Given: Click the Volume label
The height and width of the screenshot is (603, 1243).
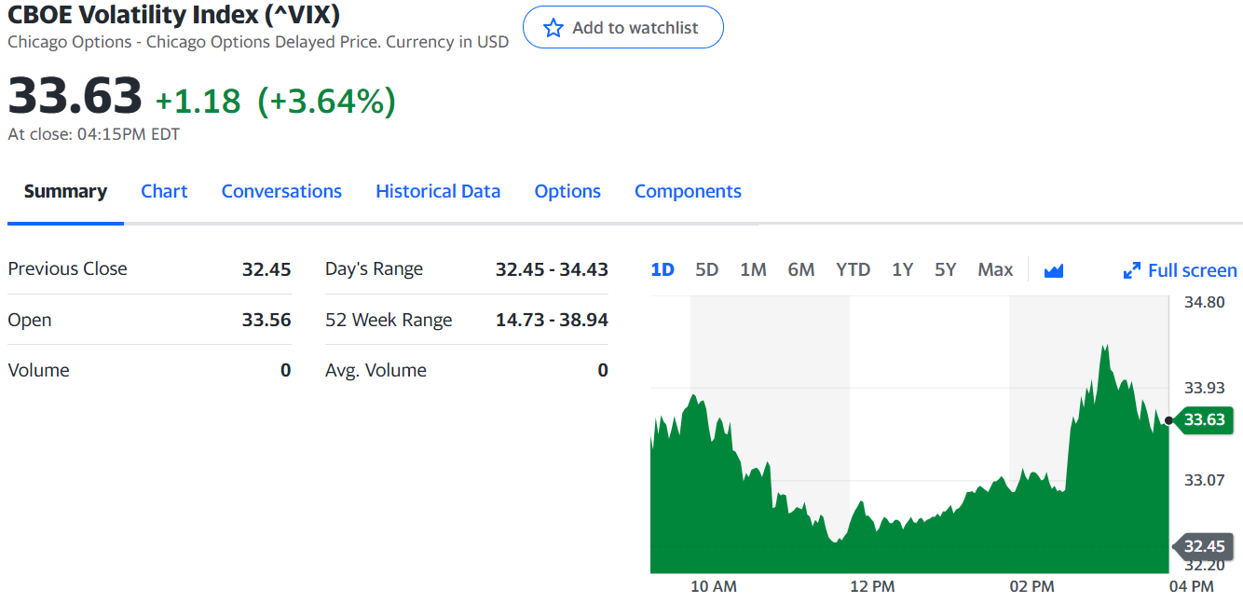Looking at the screenshot, I should pos(38,370).
